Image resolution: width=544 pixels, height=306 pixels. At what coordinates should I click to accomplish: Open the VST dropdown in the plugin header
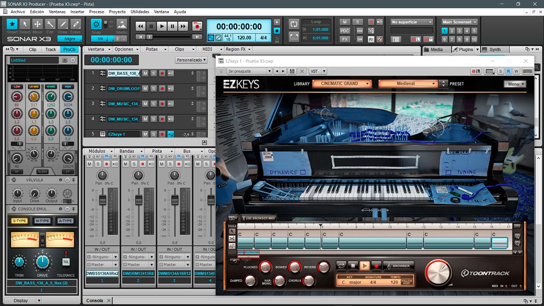click(317, 71)
